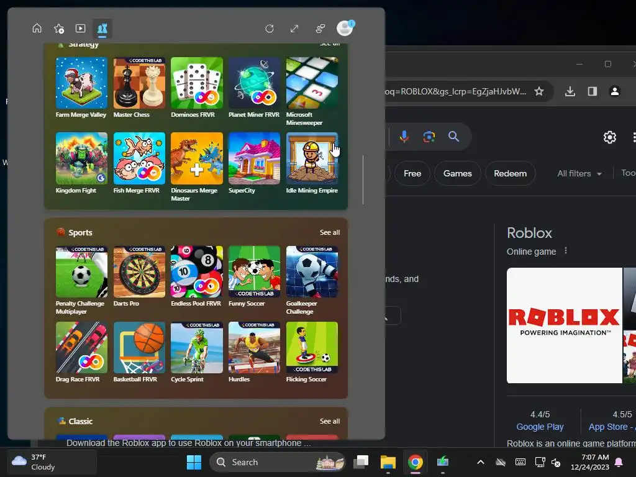Refresh the widgets board

pos(270,29)
